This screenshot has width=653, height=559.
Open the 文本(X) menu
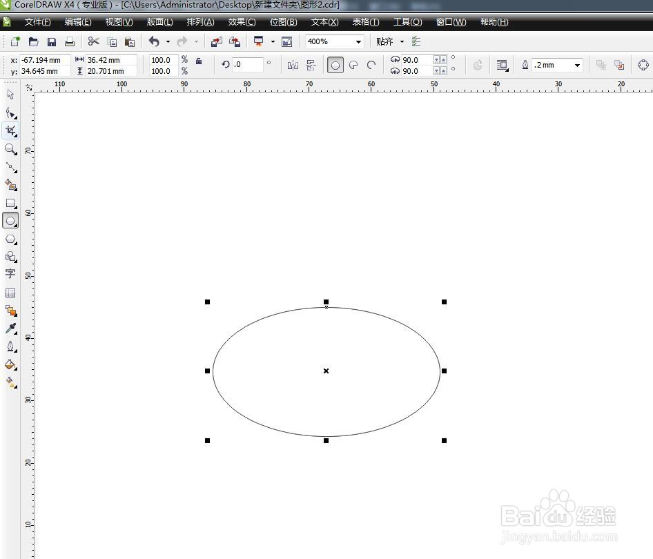coord(325,22)
